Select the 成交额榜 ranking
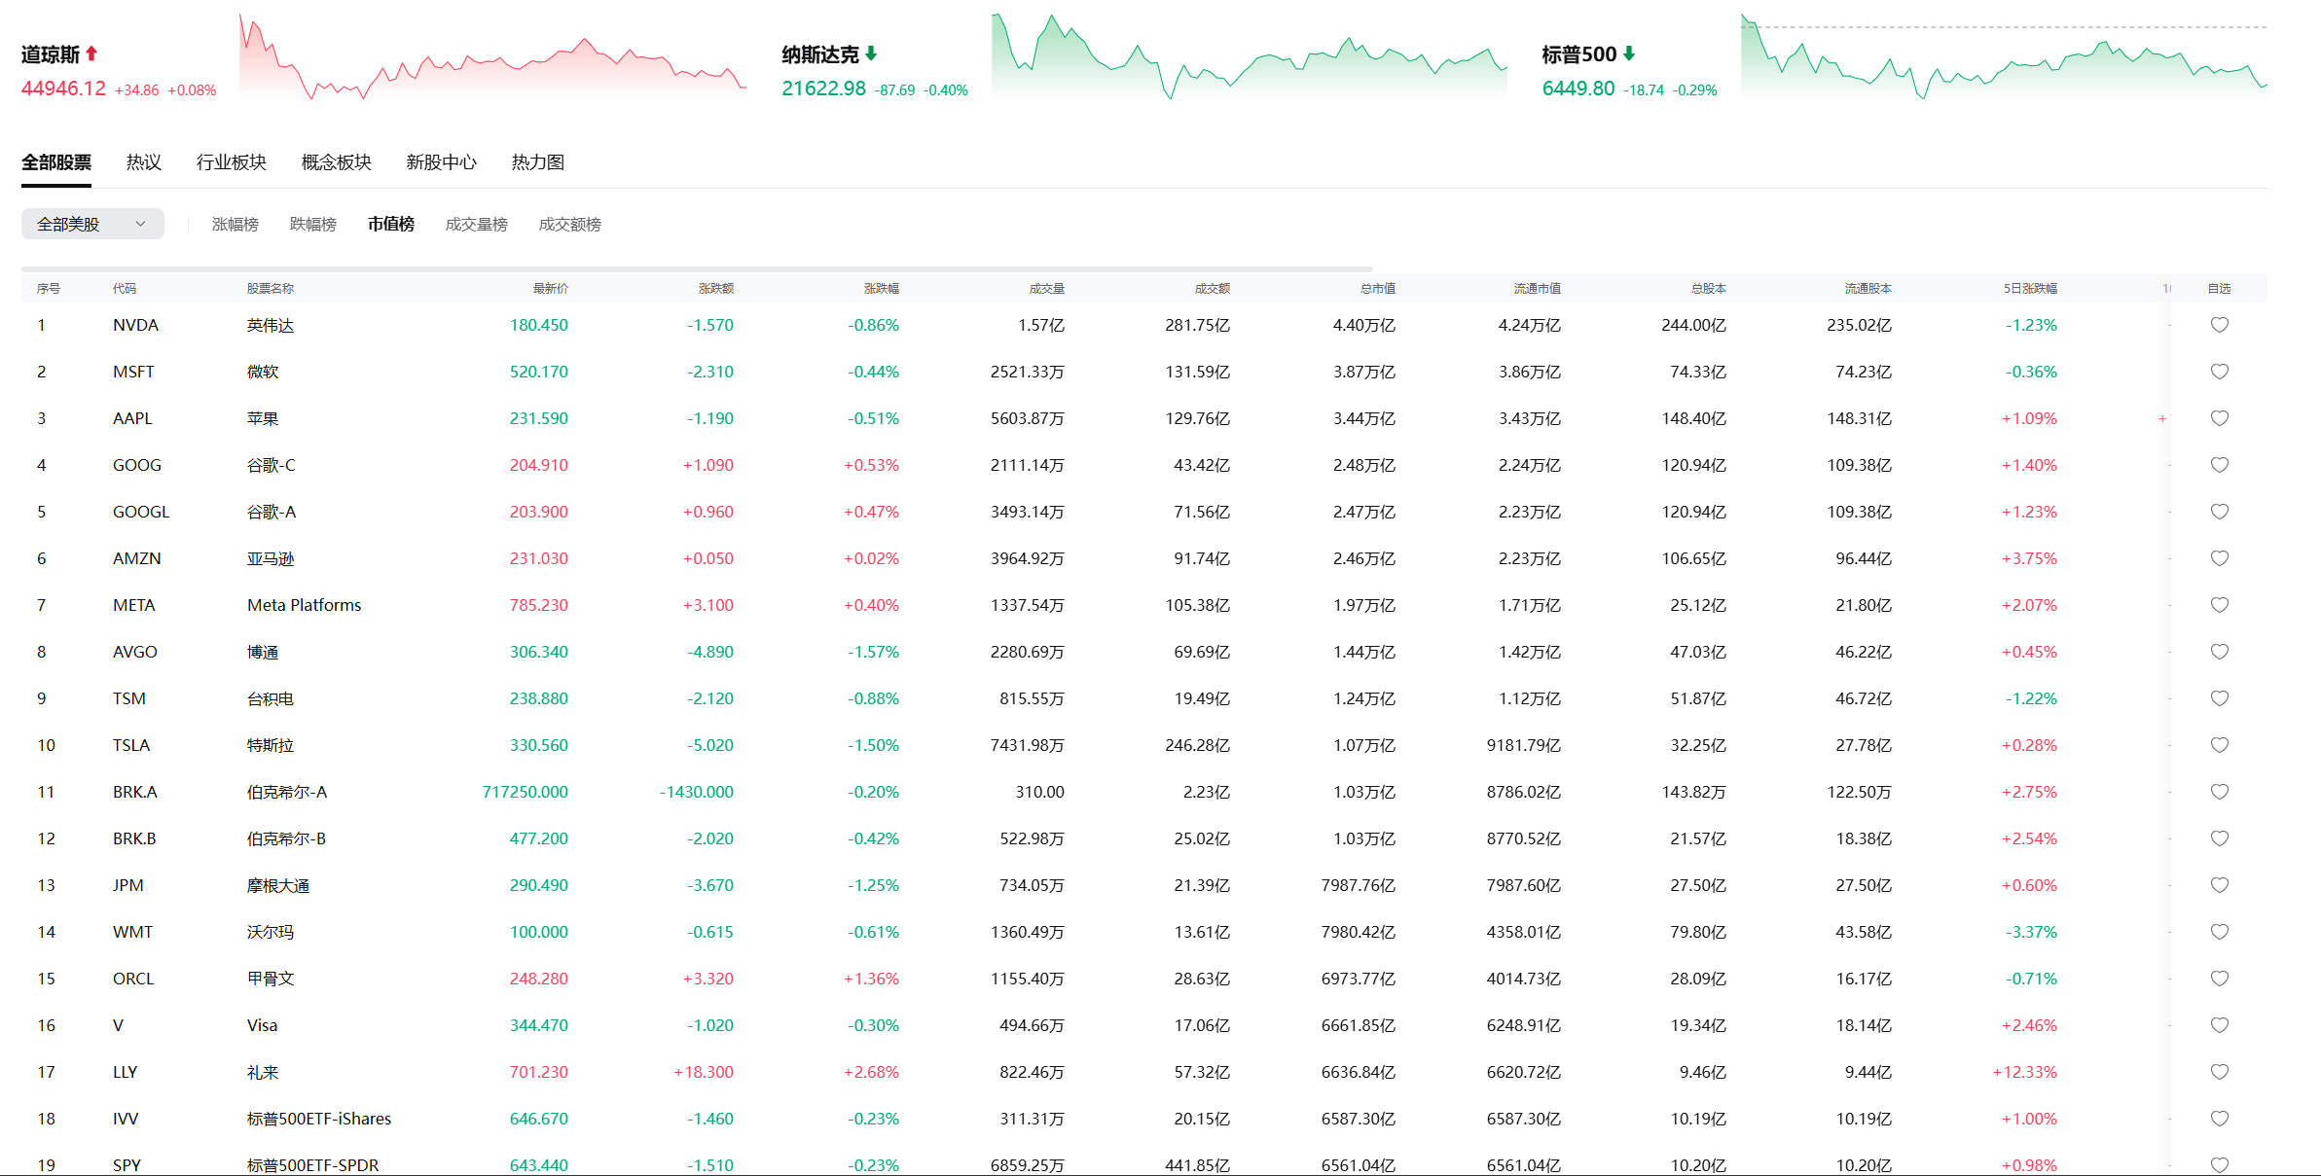Viewport: 2321px width, 1176px height. click(570, 225)
